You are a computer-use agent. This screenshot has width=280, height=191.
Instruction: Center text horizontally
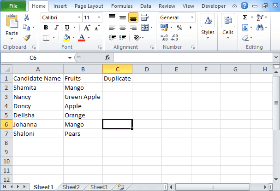pyautogui.click(x=123, y=28)
